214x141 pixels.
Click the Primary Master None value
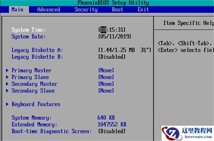[106, 70]
